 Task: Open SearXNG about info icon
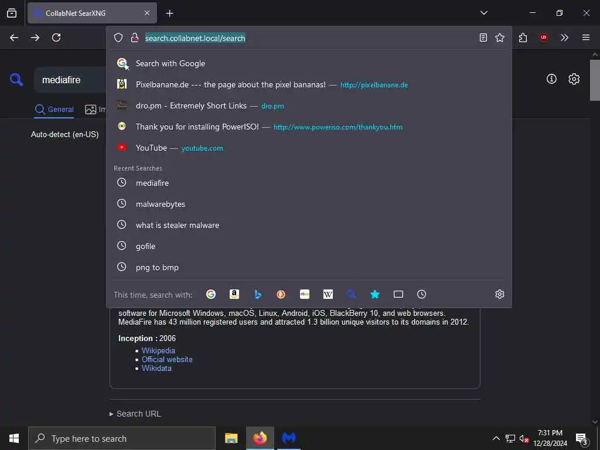tap(551, 79)
